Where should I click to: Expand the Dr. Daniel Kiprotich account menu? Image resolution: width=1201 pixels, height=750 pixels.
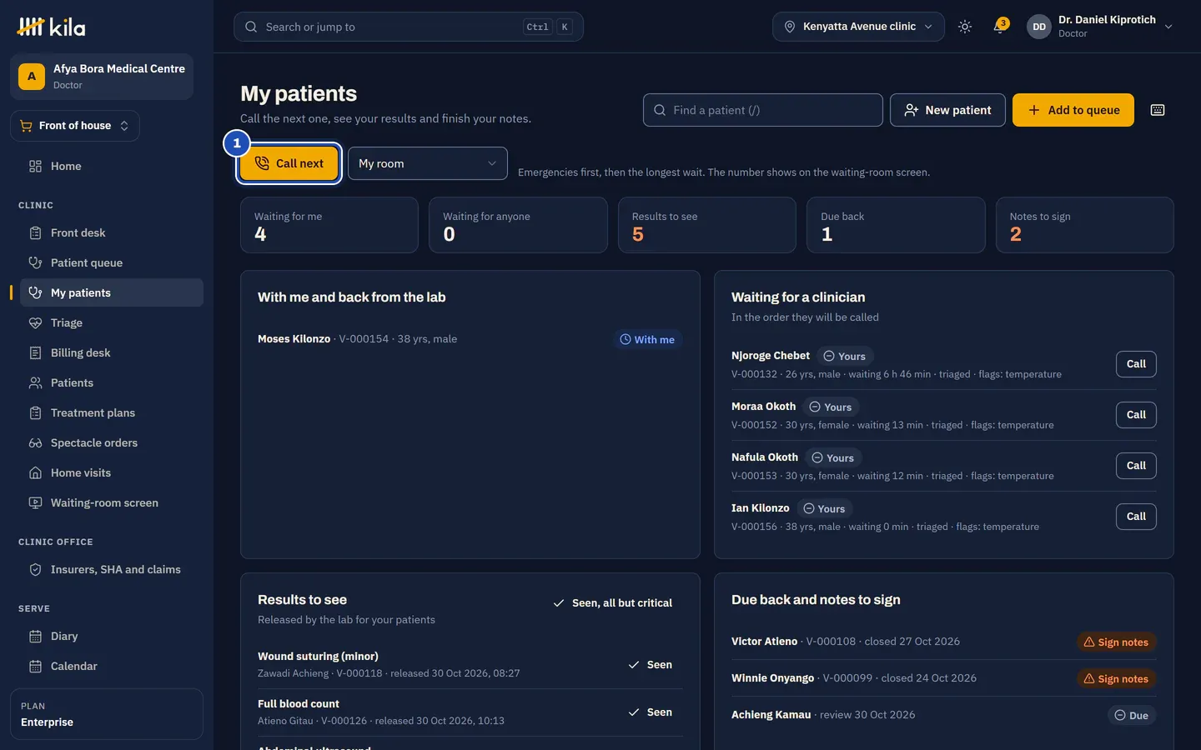pyautogui.click(x=1101, y=27)
